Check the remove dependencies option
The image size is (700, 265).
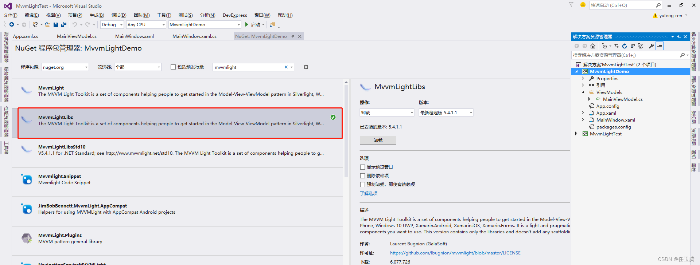tap(362, 176)
